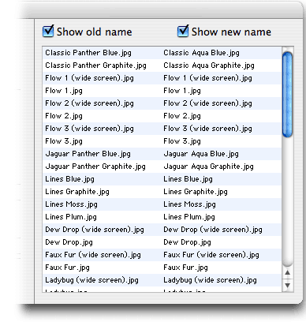The width and height of the screenshot is (306, 322).
Task: Select new name Lines Plum.jpg
Action: (189, 217)
